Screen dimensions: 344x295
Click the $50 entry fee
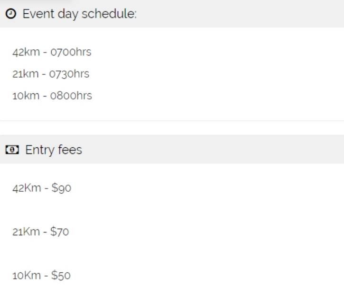coord(61,275)
